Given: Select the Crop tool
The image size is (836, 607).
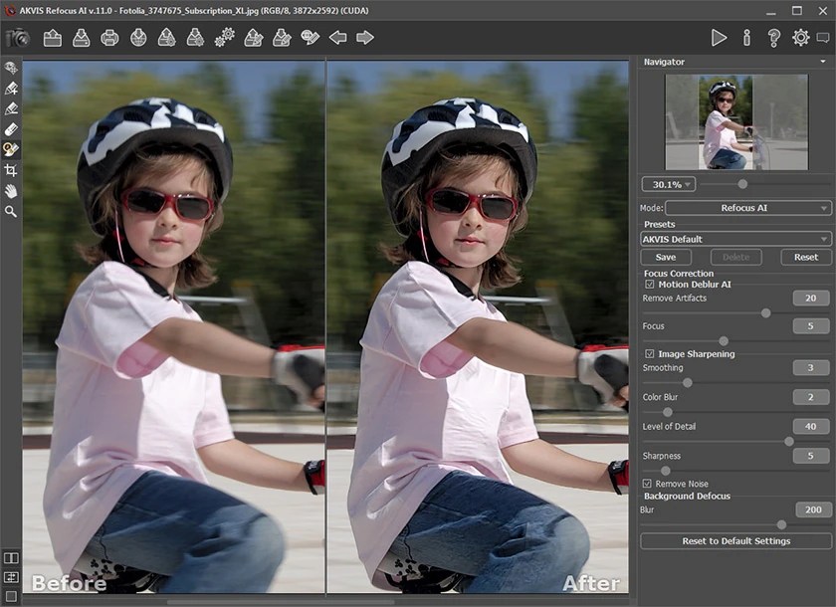Looking at the screenshot, I should [x=9, y=172].
